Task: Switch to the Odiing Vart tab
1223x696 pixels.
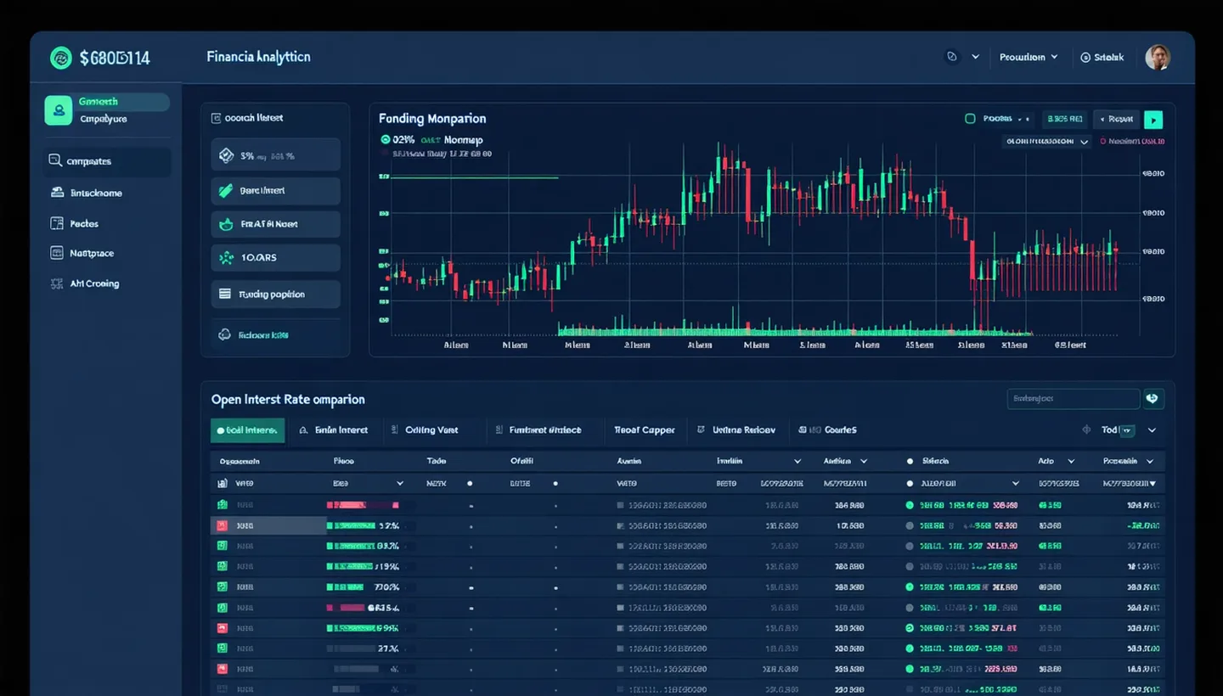Action: 425,430
